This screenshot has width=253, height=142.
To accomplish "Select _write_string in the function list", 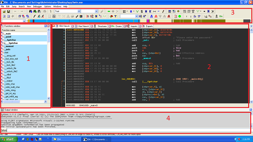I will pos(10,90).
